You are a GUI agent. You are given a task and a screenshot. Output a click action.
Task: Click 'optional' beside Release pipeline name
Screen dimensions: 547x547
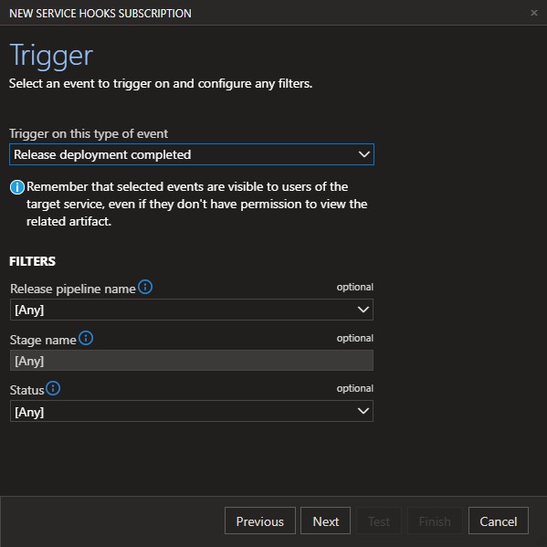tap(355, 287)
